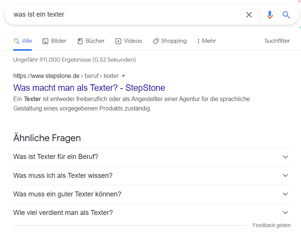The width and height of the screenshot is (301, 235).
Task: Open the Videos tab
Action: (129, 41)
